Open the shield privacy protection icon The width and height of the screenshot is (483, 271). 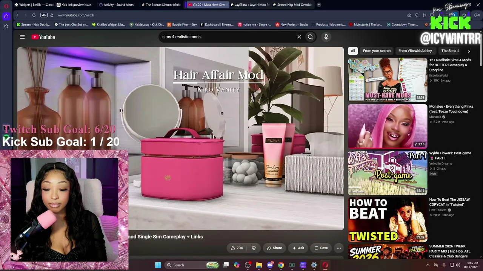coord(417,15)
